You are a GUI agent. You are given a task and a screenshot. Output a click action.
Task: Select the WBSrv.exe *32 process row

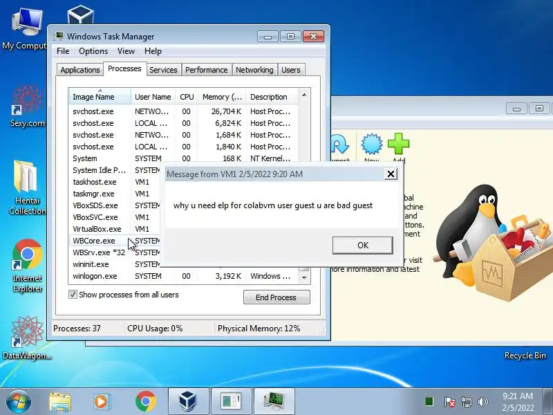[115, 252]
